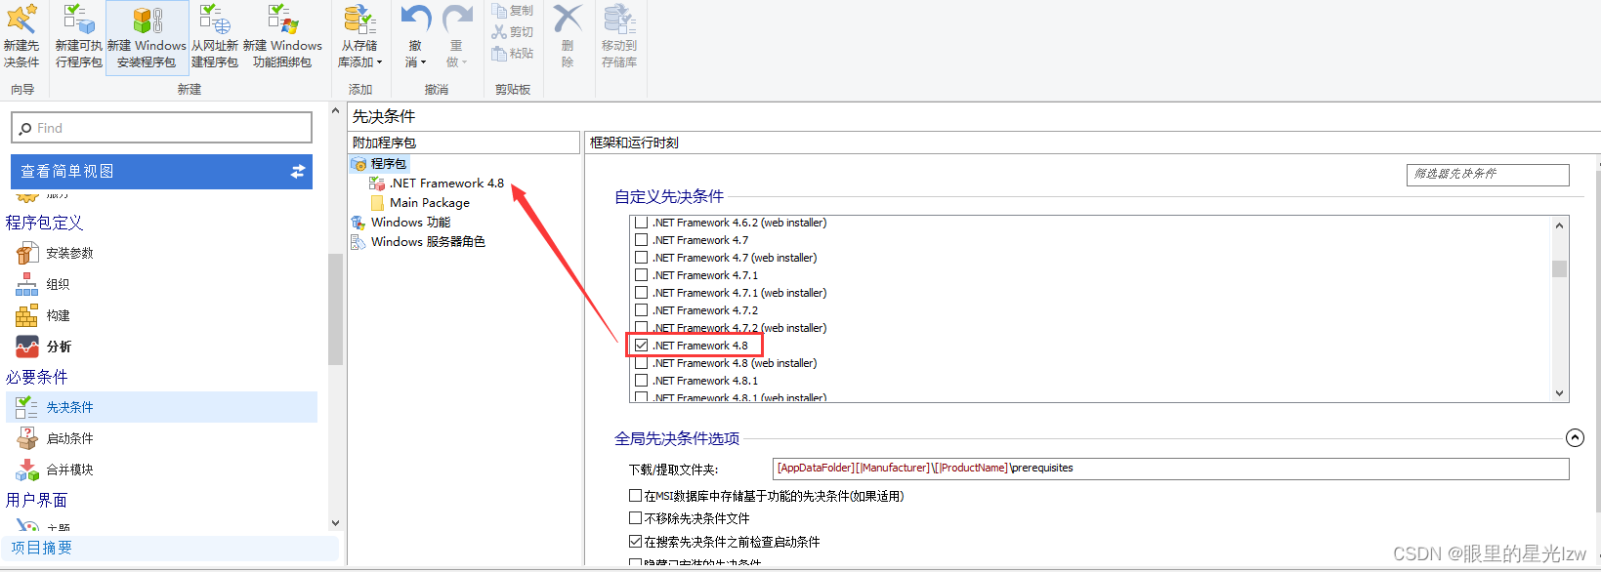1601x572 pixels.
Task: Check .NET Framework 4.7 checkbox
Action: [x=642, y=240]
